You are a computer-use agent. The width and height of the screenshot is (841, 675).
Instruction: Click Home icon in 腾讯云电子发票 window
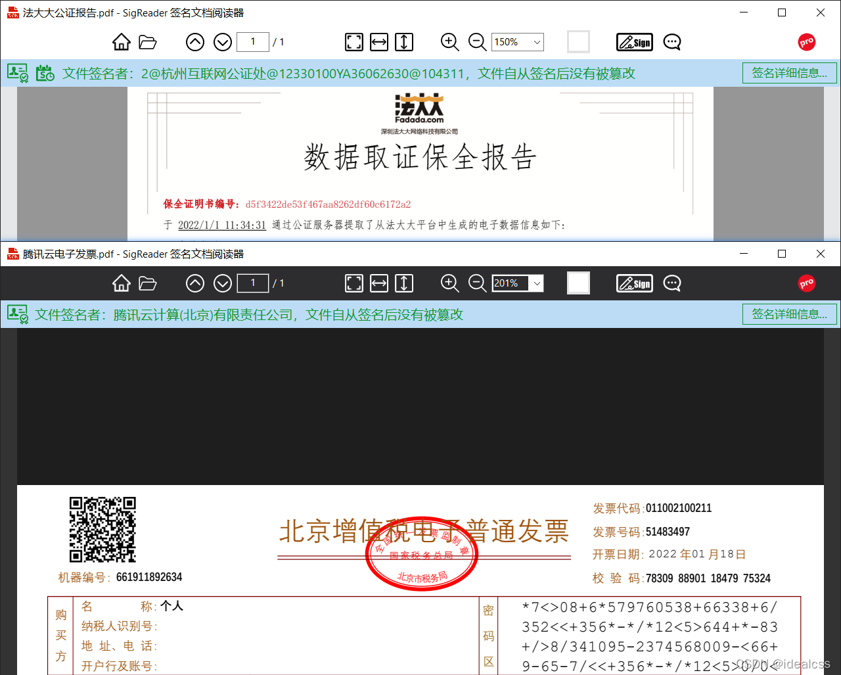click(x=122, y=283)
